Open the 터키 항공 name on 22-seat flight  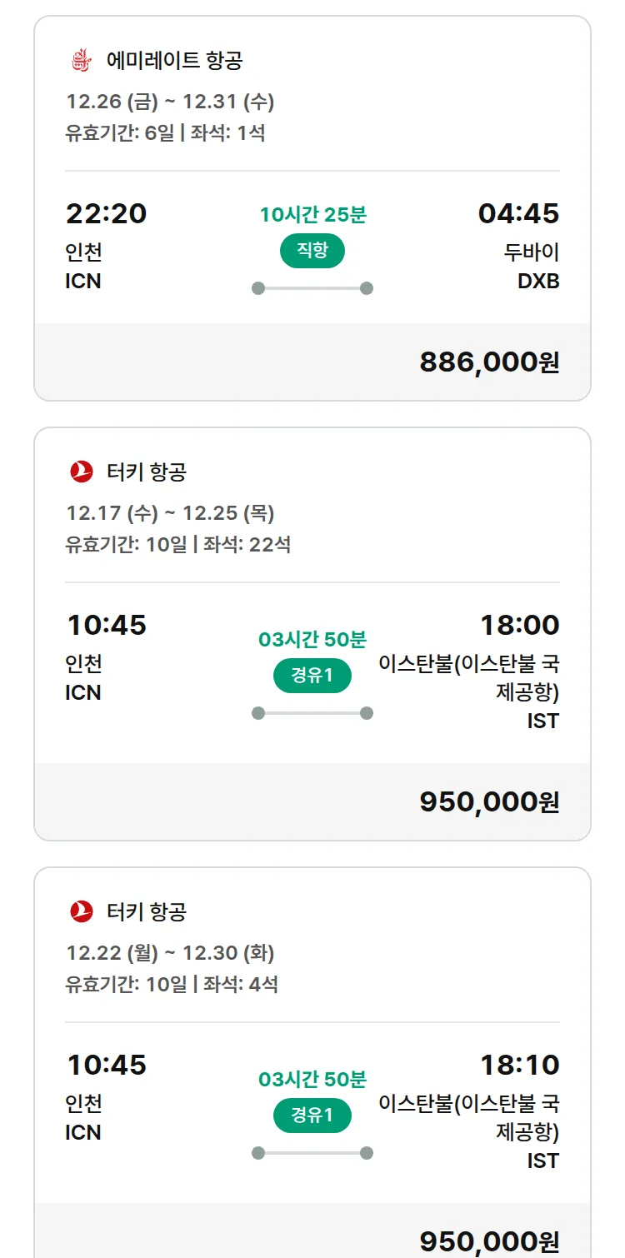147,472
